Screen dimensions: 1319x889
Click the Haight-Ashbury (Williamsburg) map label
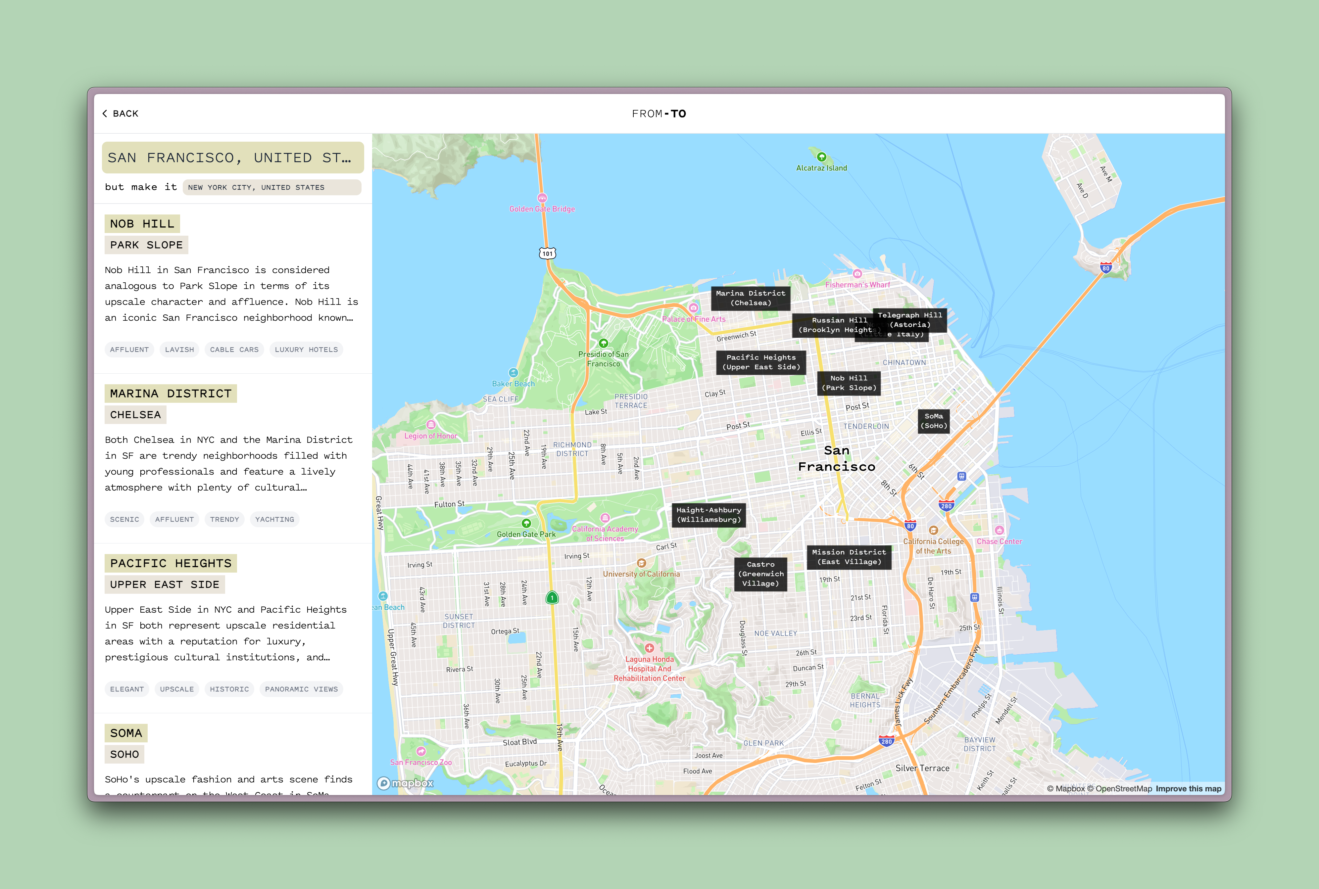point(708,515)
